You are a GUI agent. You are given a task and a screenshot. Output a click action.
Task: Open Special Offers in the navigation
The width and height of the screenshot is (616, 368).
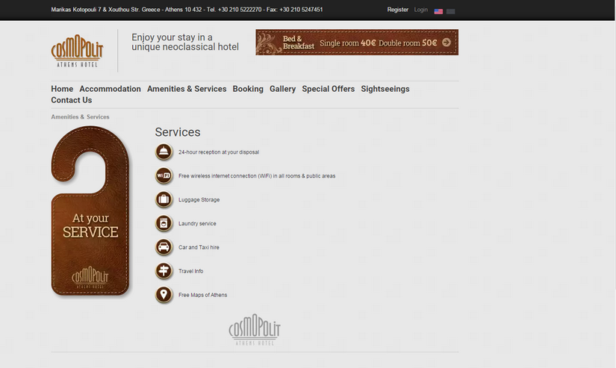coord(328,89)
